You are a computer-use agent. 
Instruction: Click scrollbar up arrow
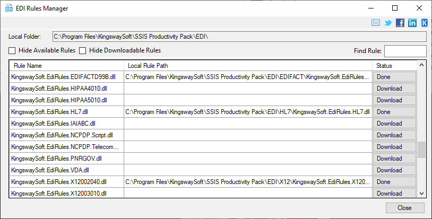click(x=421, y=65)
